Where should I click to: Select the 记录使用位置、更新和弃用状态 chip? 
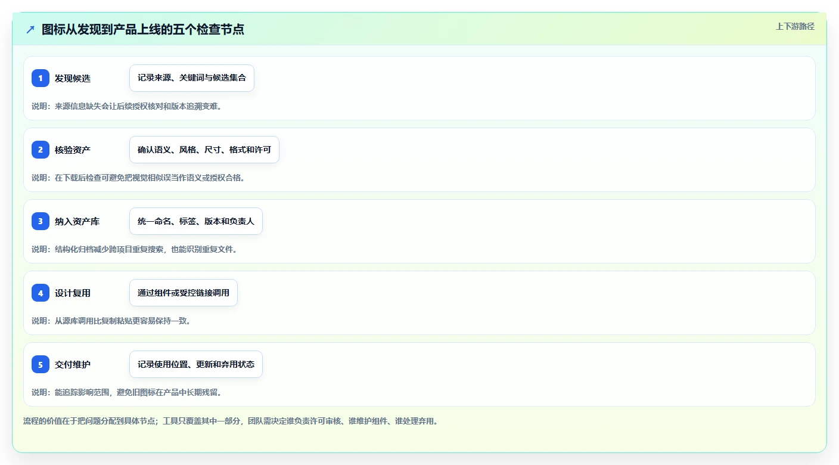pyautogui.click(x=196, y=364)
